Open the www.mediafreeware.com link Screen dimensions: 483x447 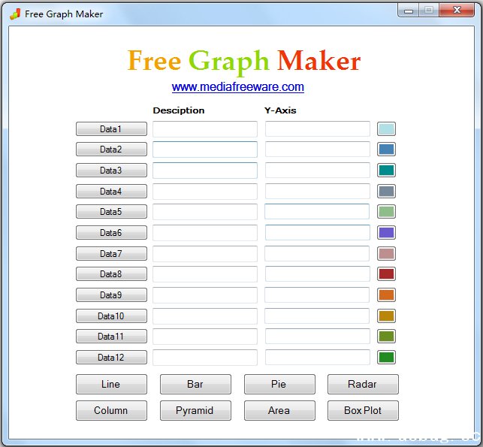coord(237,87)
